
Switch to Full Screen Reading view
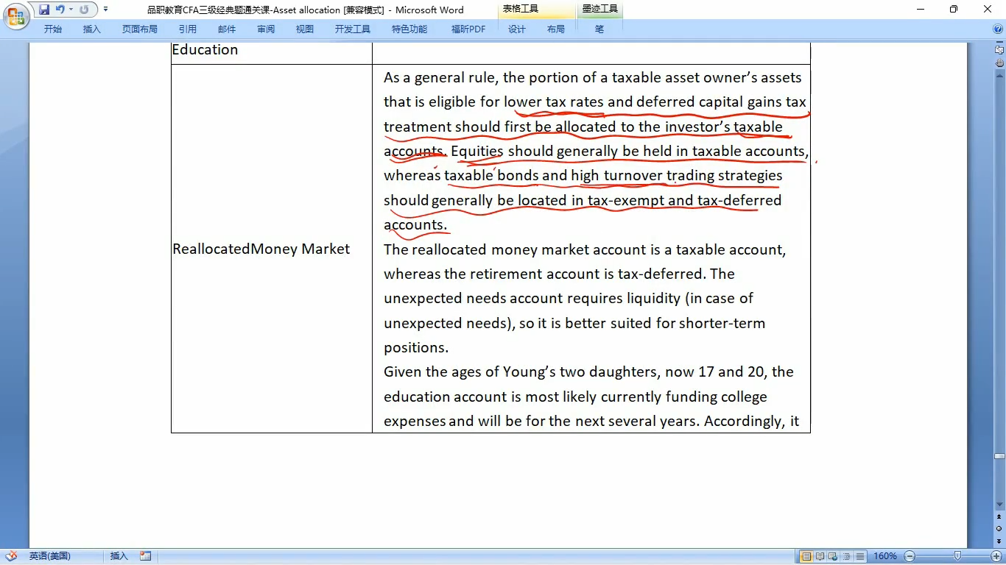820,556
